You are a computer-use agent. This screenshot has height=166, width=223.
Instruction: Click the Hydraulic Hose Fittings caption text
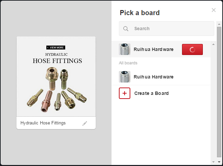click(x=43, y=123)
